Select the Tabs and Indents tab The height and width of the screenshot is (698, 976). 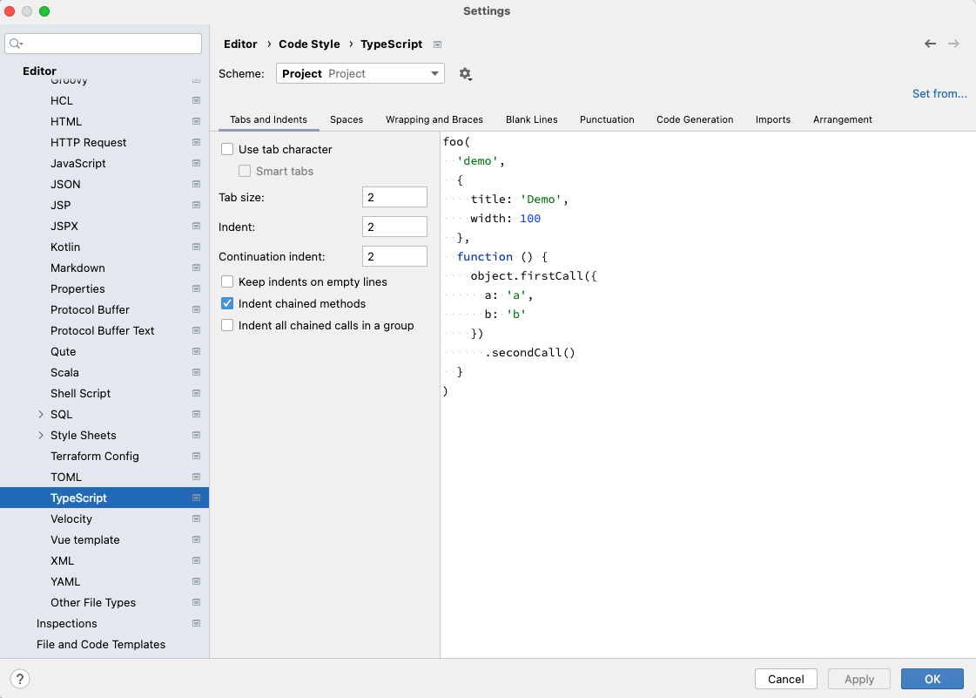click(x=268, y=119)
